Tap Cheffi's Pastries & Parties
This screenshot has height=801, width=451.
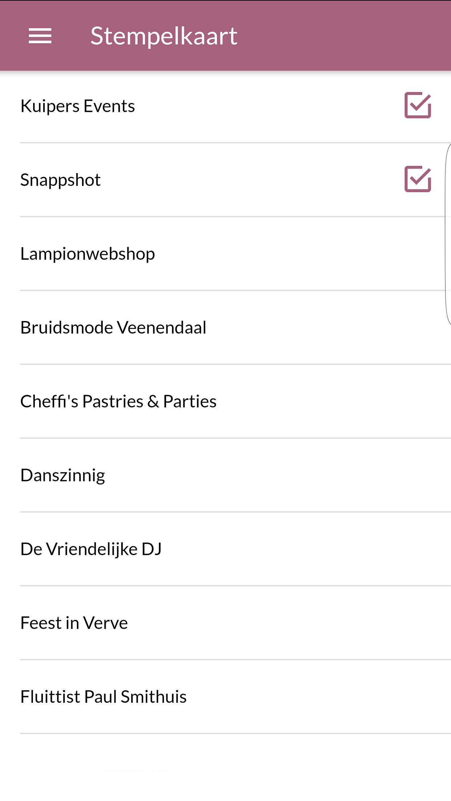(118, 402)
